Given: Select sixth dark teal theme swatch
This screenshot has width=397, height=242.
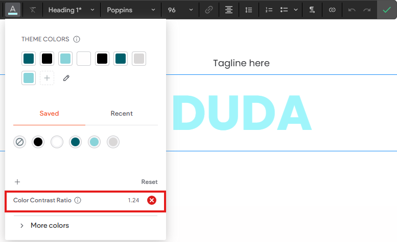Looking at the screenshot, I should click(121, 59).
